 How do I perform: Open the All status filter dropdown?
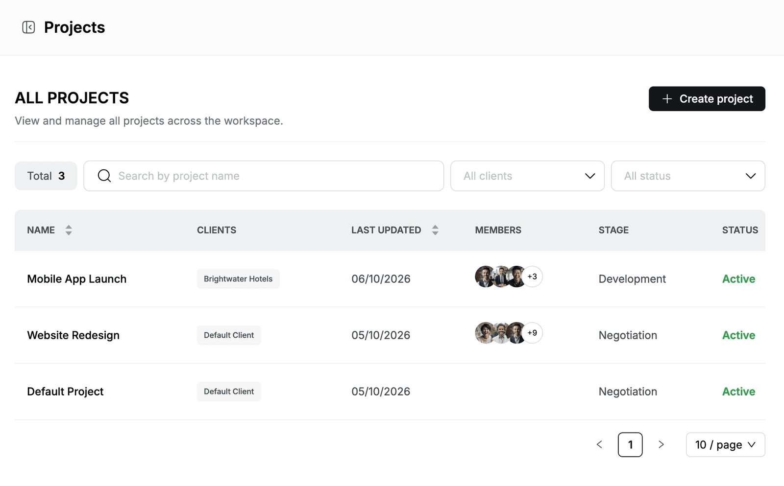688,176
